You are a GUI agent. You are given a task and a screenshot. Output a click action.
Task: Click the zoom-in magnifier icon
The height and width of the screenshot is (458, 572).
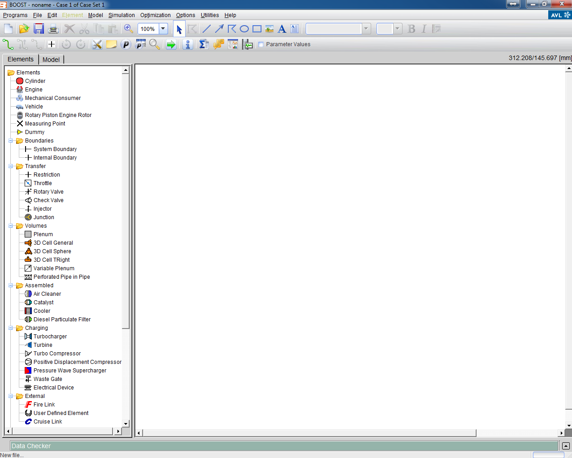128,29
